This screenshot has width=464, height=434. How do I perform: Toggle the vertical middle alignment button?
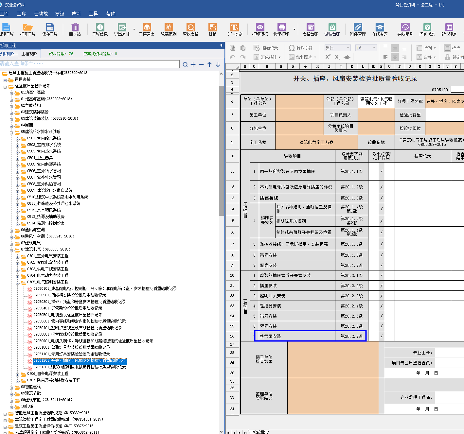tap(395, 48)
